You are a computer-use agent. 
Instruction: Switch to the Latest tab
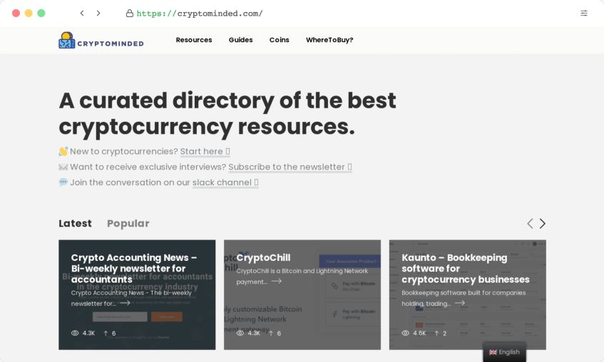75,223
